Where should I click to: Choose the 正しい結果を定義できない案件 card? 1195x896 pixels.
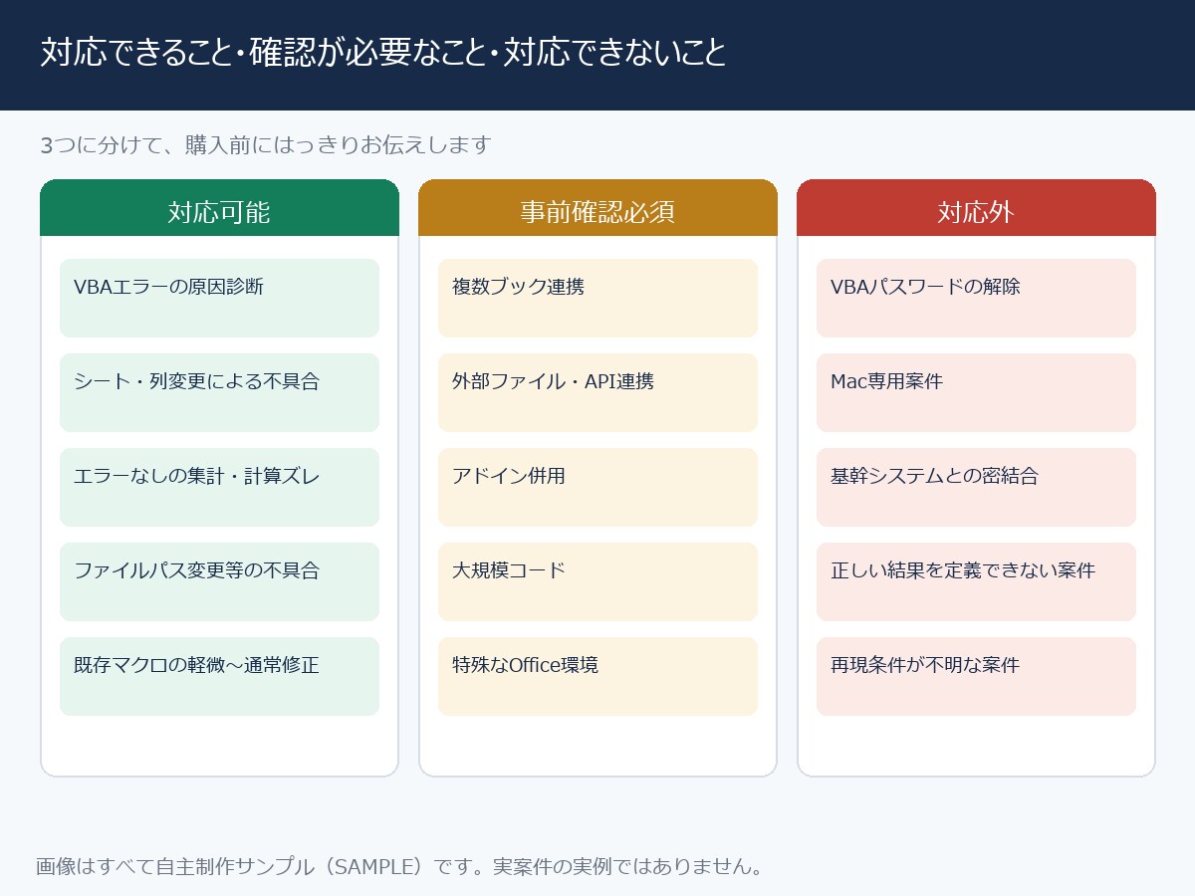[x=976, y=582]
